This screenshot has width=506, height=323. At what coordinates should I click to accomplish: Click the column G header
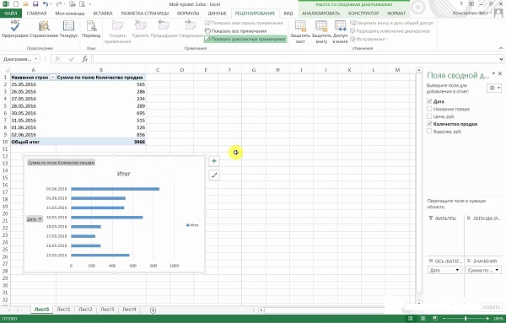click(x=254, y=70)
